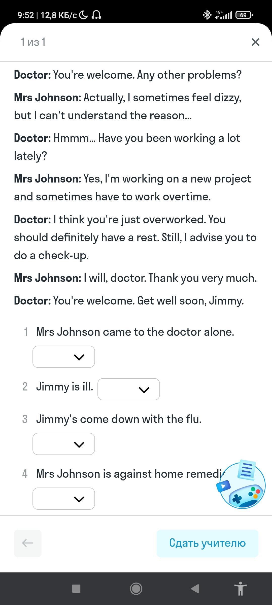Expand dropdown under 'come down with the flu'
272x605 pixels.
[x=64, y=444]
